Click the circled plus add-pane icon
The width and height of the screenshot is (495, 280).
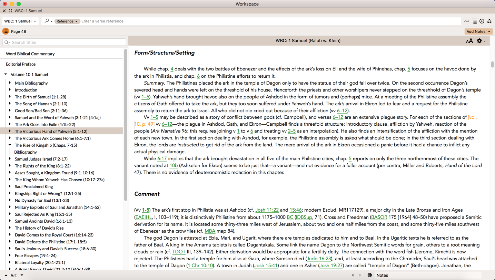482,21
